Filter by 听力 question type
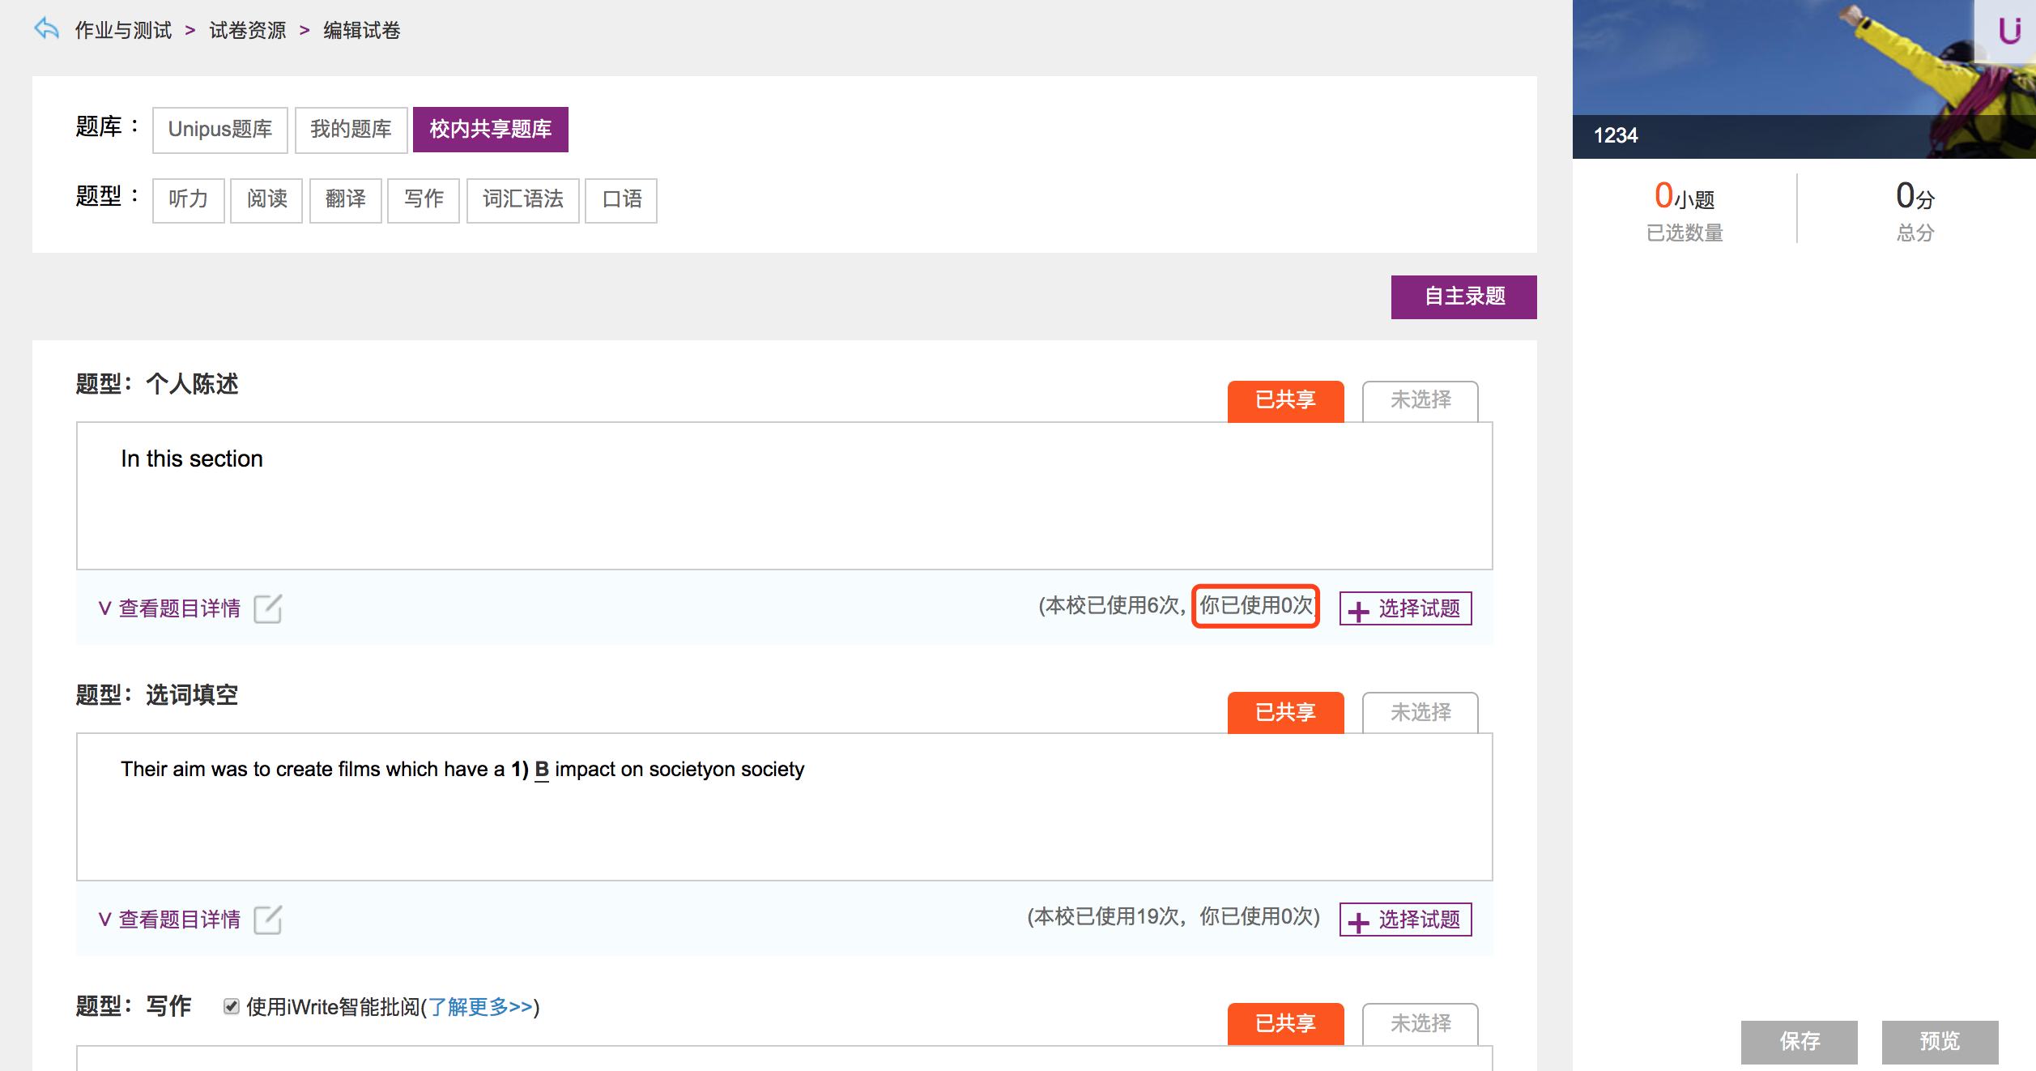The height and width of the screenshot is (1071, 2036). [x=188, y=199]
